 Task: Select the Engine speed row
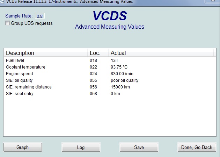click(x=110, y=73)
